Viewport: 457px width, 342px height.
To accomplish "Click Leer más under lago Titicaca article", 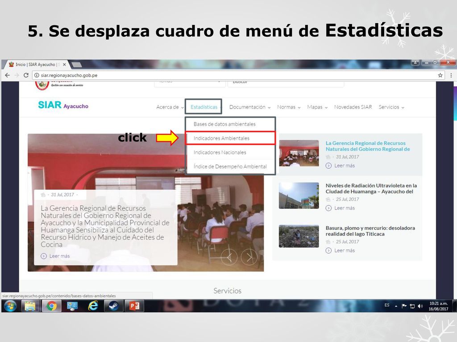I will 340,250.
